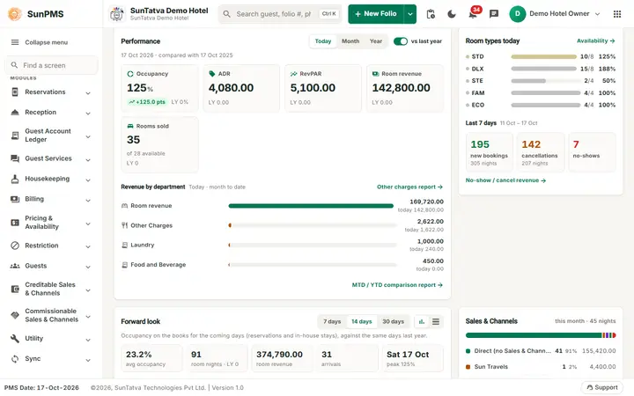The height and width of the screenshot is (396, 634).
Task: Open the chat messages icon
Action: 494,14
